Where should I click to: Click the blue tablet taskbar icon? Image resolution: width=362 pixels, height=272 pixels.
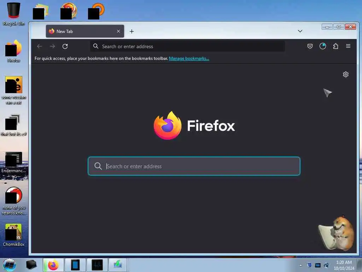pyautogui.click(x=75, y=265)
